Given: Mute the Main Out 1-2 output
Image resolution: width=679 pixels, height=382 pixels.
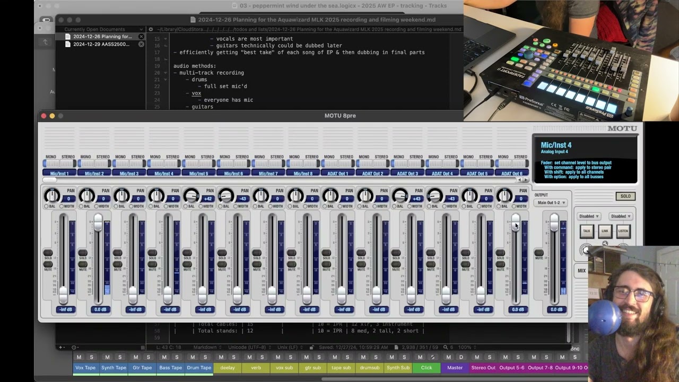Looking at the screenshot, I should (539, 253).
